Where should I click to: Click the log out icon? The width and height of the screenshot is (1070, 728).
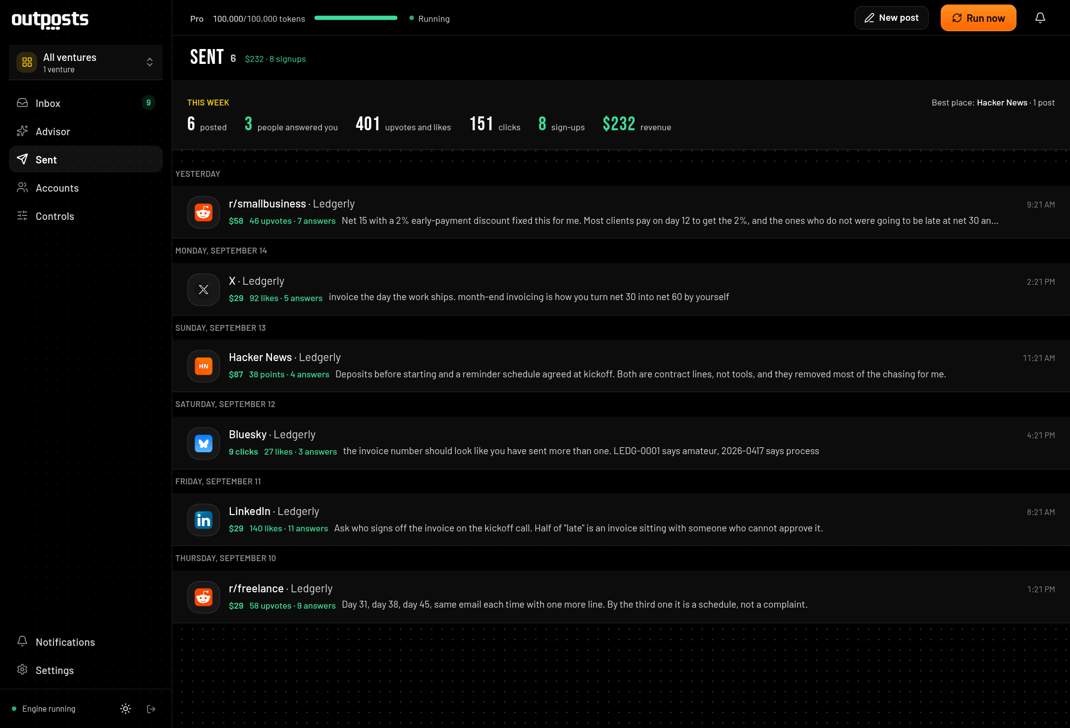click(152, 709)
